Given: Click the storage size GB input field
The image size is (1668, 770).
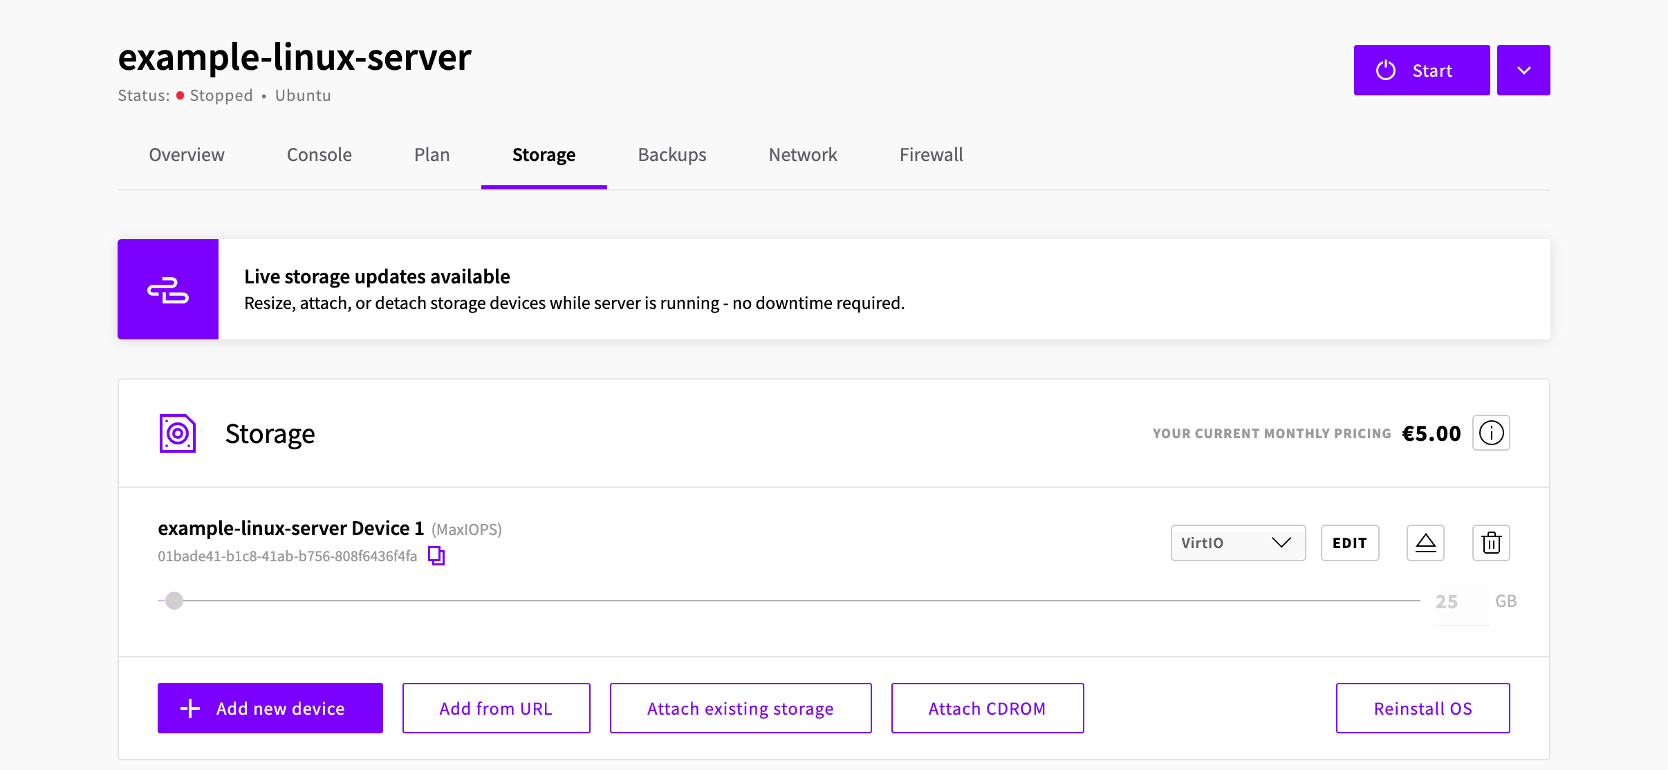Looking at the screenshot, I should [x=1462, y=601].
